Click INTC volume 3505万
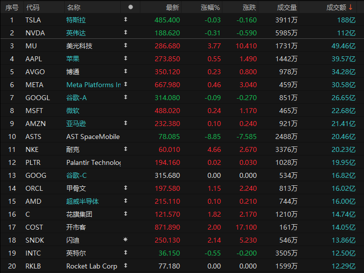 tap(286, 253)
